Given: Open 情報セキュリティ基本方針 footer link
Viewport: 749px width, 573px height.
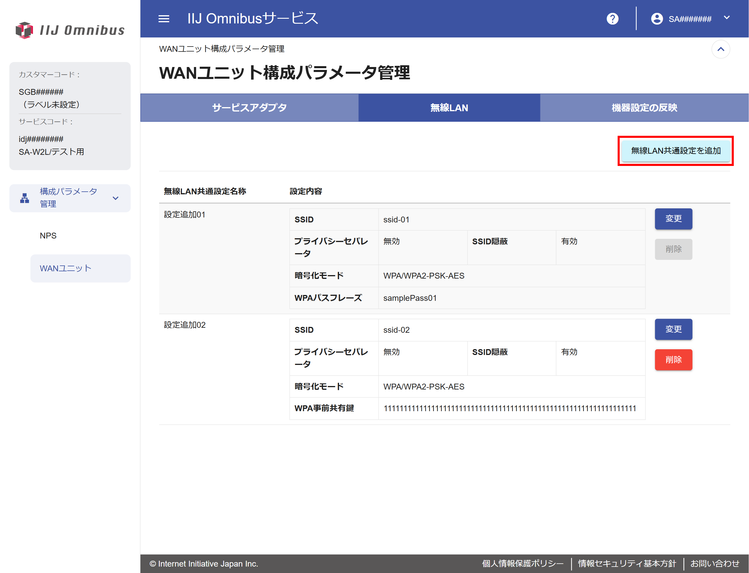Looking at the screenshot, I should click(x=627, y=563).
